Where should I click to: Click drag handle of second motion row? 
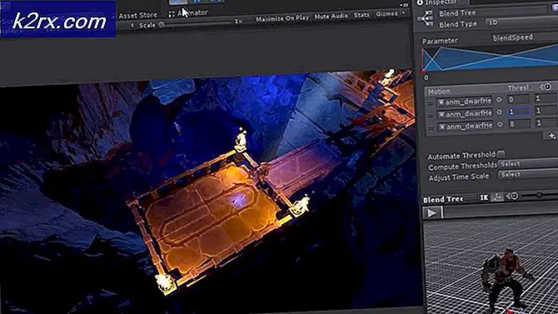tap(431, 116)
